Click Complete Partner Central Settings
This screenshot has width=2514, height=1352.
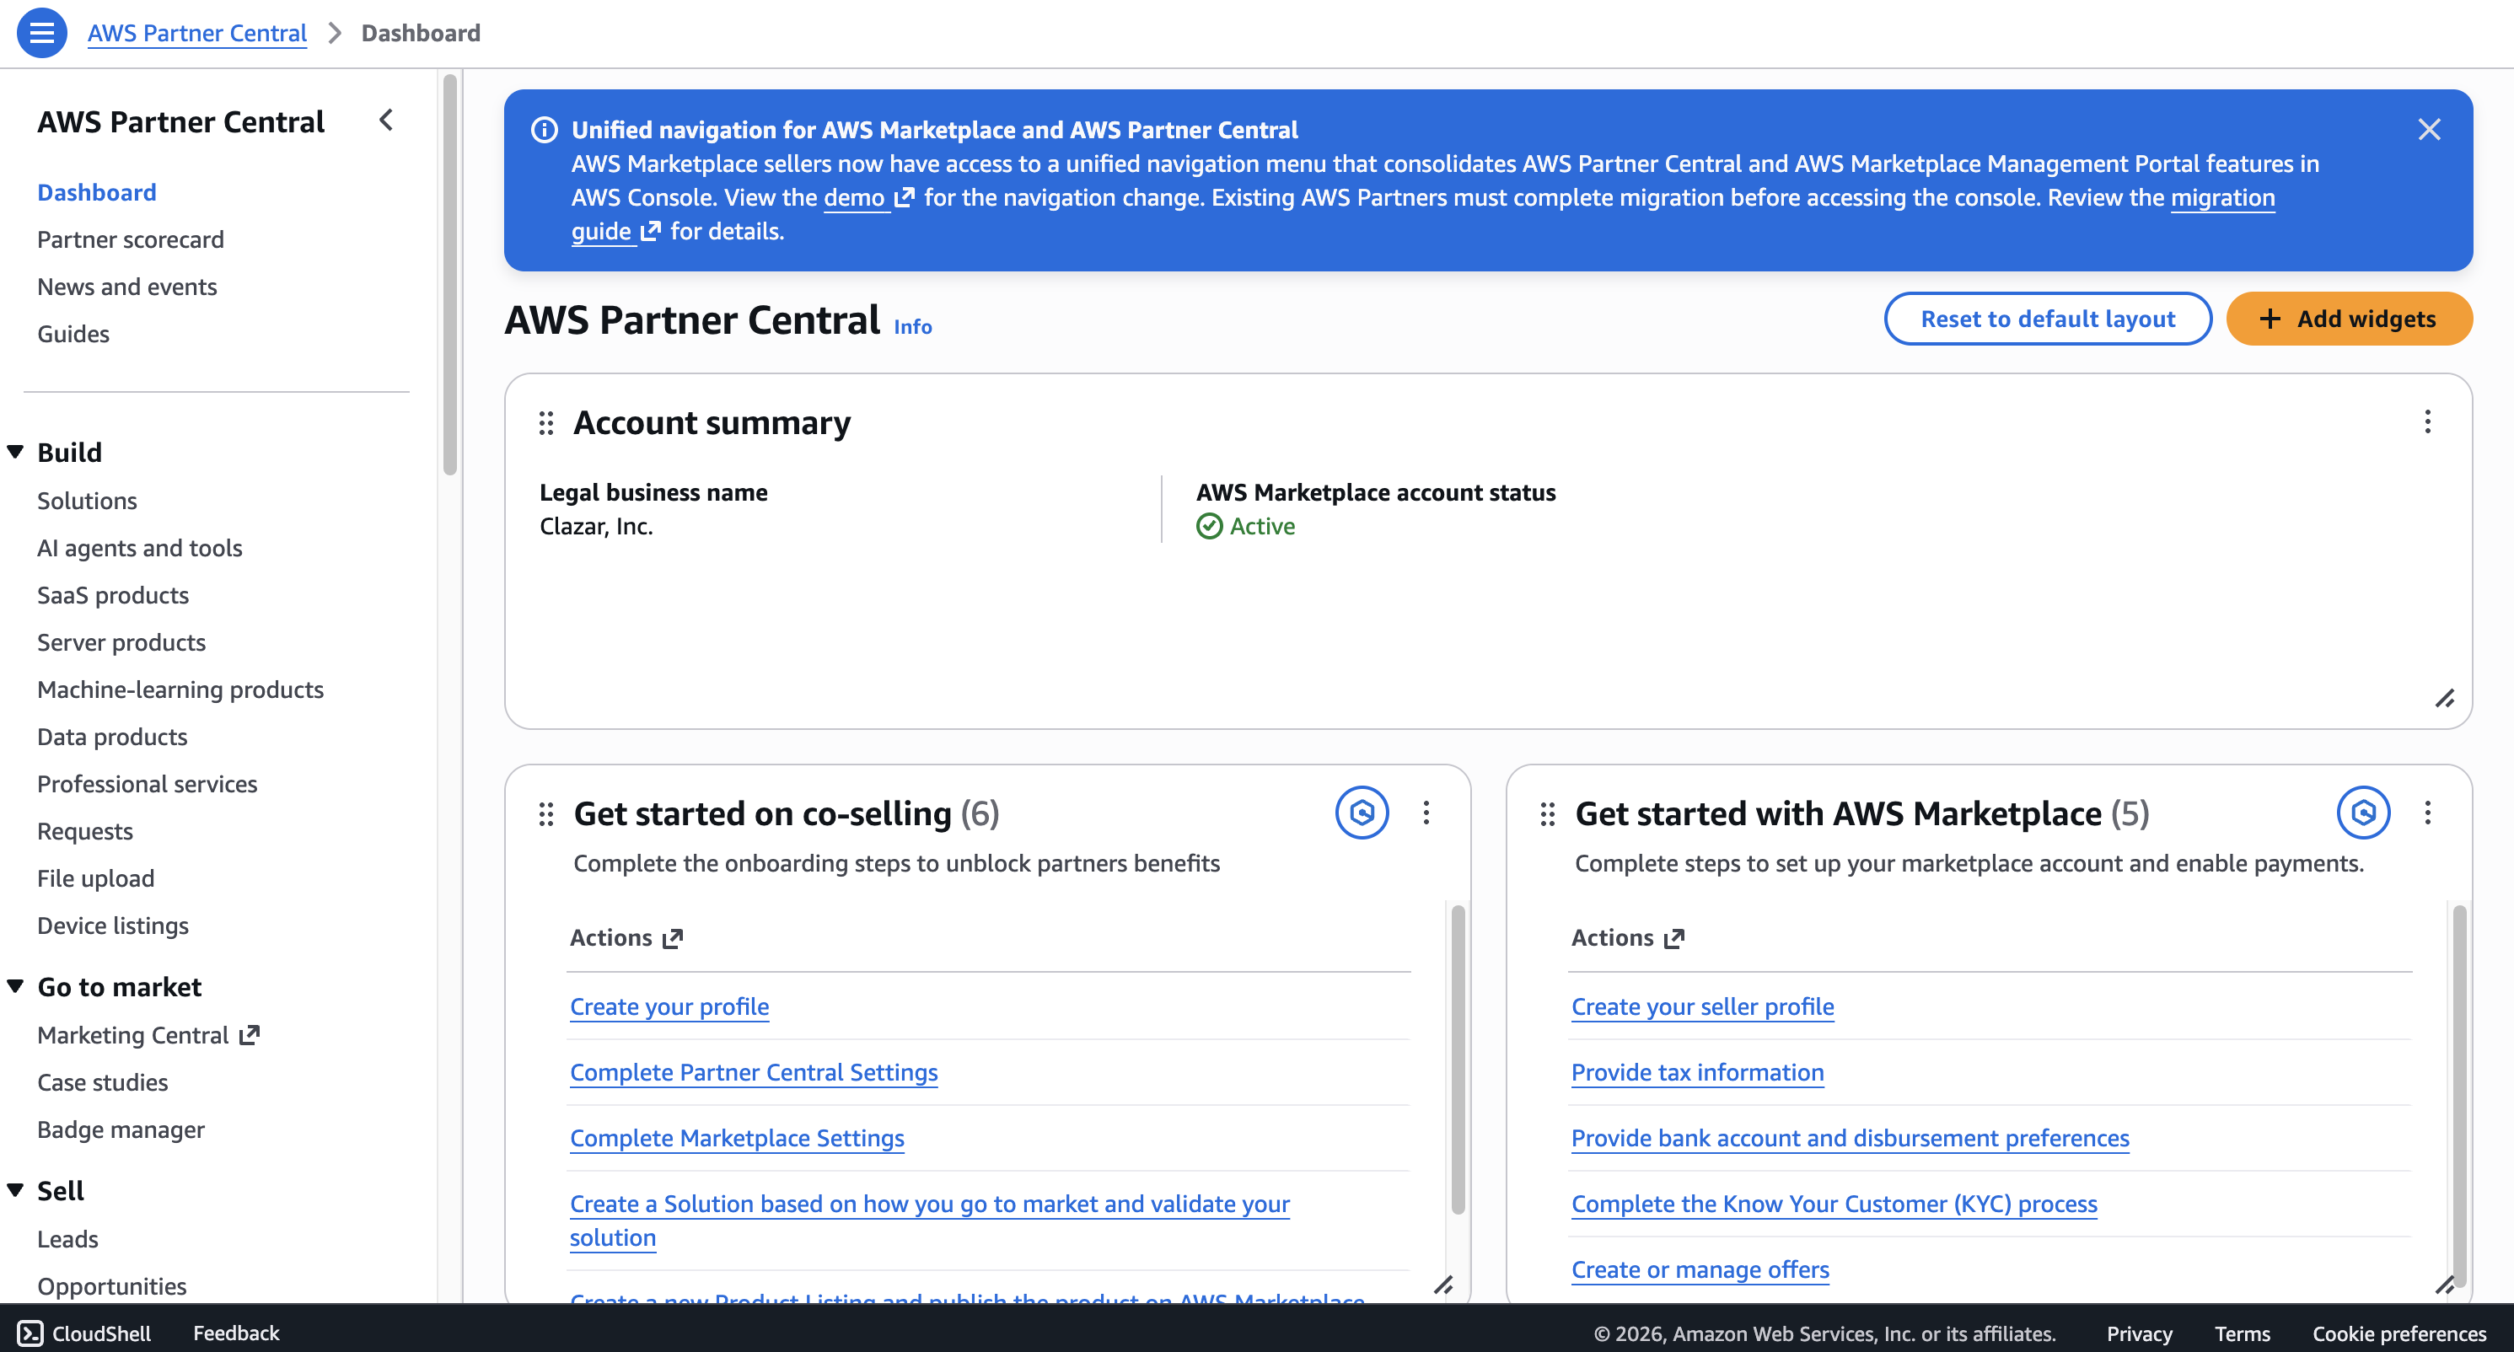[754, 1072]
